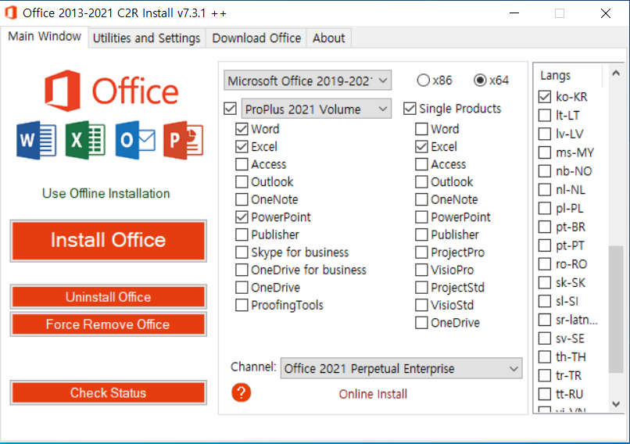The image size is (630, 444).
Task: Toggle the Single Products checkbox
Action: (x=410, y=109)
